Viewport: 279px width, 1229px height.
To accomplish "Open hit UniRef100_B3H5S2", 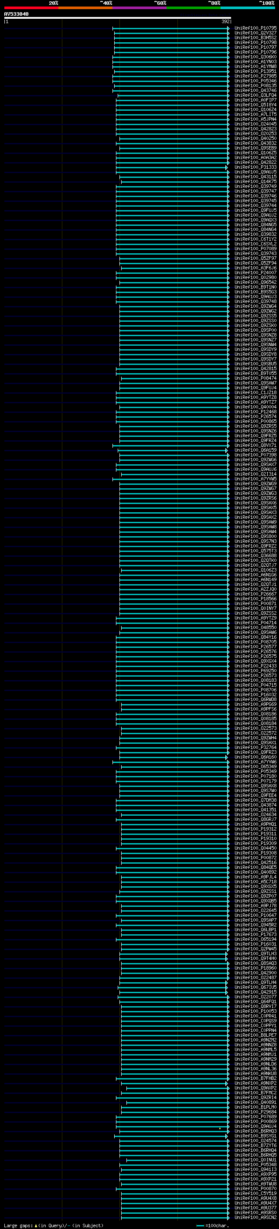I will 255,37.
